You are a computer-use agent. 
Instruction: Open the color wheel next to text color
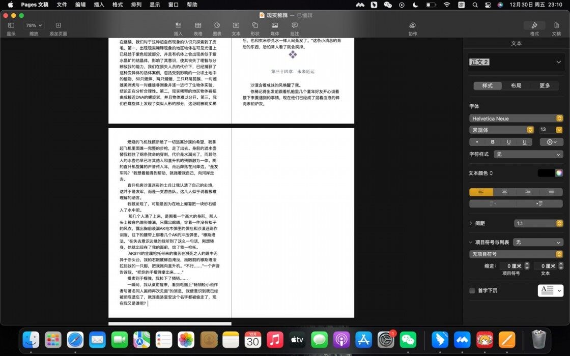point(559,173)
